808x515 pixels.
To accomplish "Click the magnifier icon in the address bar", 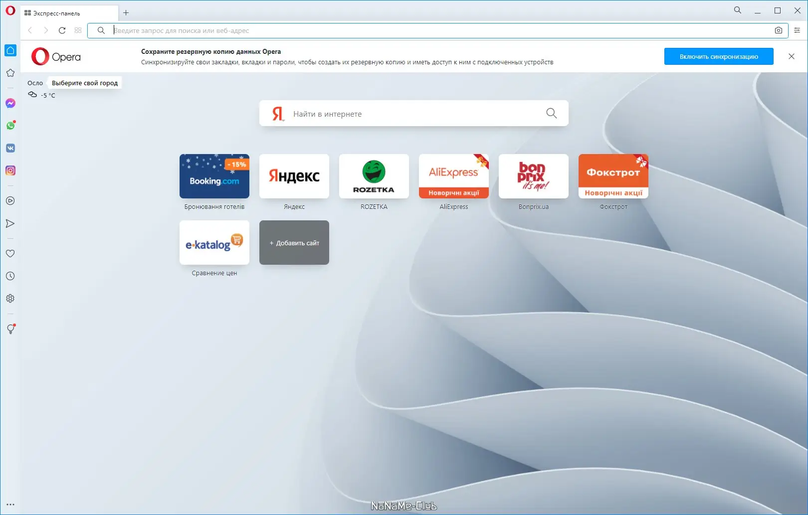I will pos(101,30).
